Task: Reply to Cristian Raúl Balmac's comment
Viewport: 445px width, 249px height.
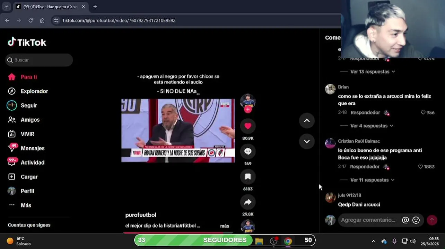Action: 365,167
